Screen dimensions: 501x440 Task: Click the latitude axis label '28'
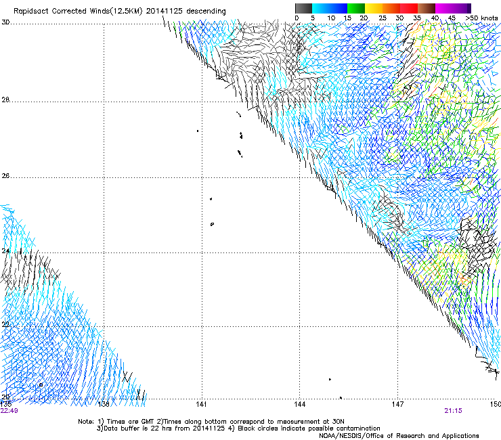5,100
